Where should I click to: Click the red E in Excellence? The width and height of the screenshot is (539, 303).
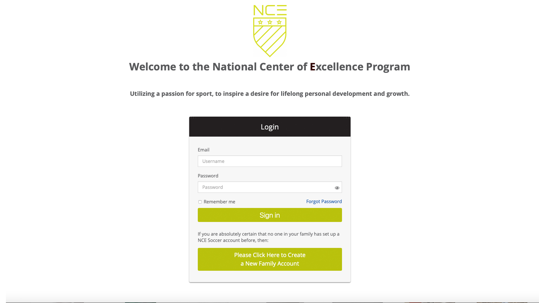click(x=312, y=67)
